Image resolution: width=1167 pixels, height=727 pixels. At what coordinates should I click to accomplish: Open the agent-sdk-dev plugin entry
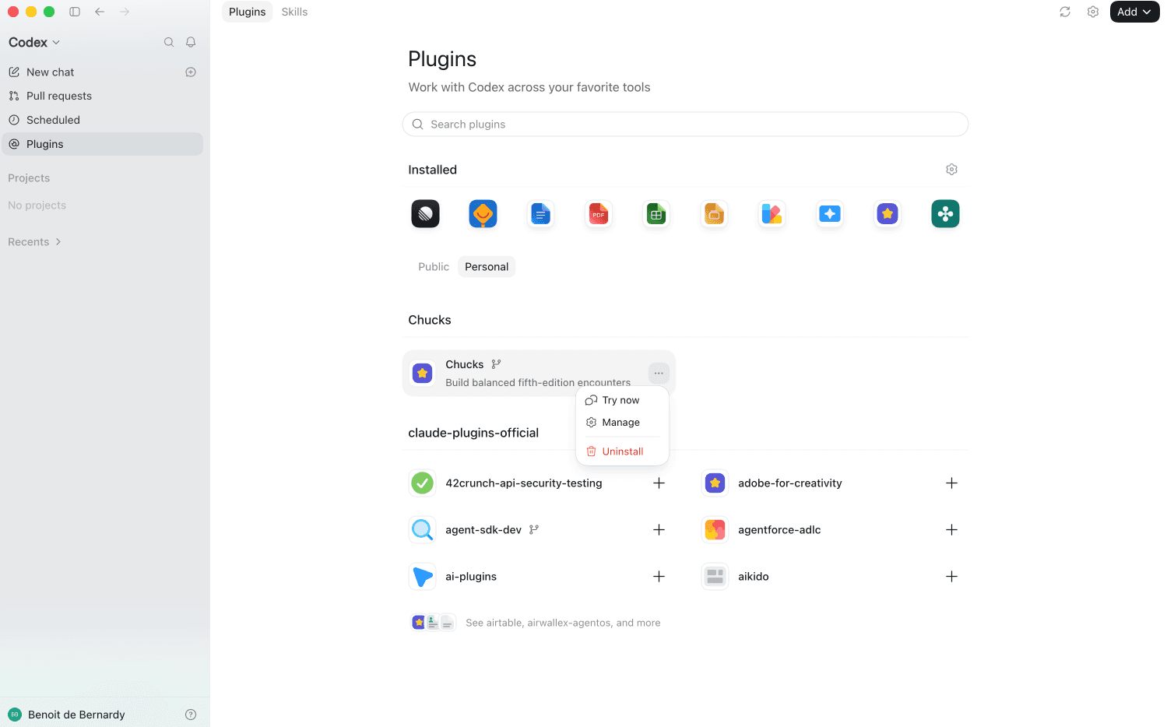pyautogui.click(x=483, y=530)
